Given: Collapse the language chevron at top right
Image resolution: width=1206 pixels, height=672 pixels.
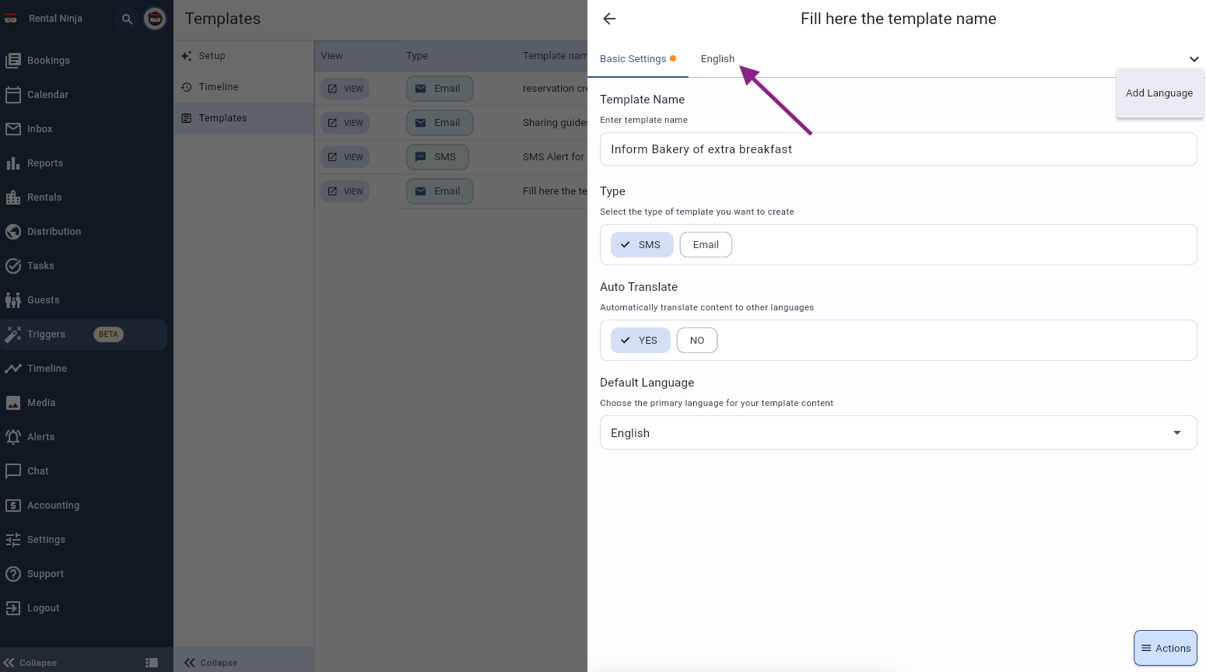Looking at the screenshot, I should (1194, 59).
